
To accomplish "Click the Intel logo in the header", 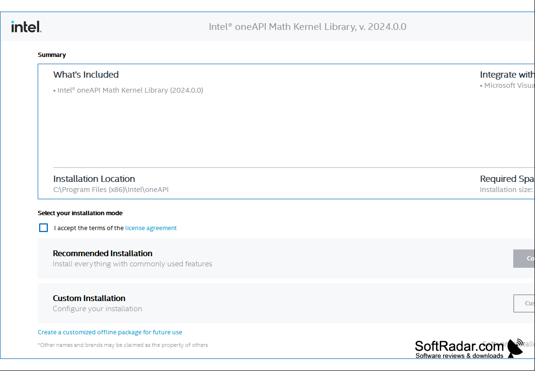I will pos(26,27).
